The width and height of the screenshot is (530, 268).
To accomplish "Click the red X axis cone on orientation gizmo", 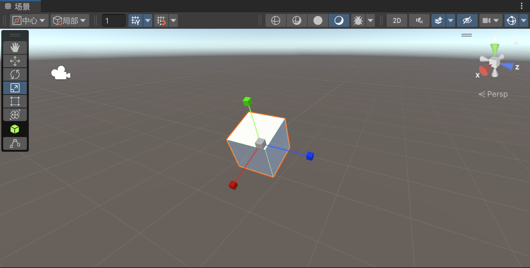I will pos(485,70).
